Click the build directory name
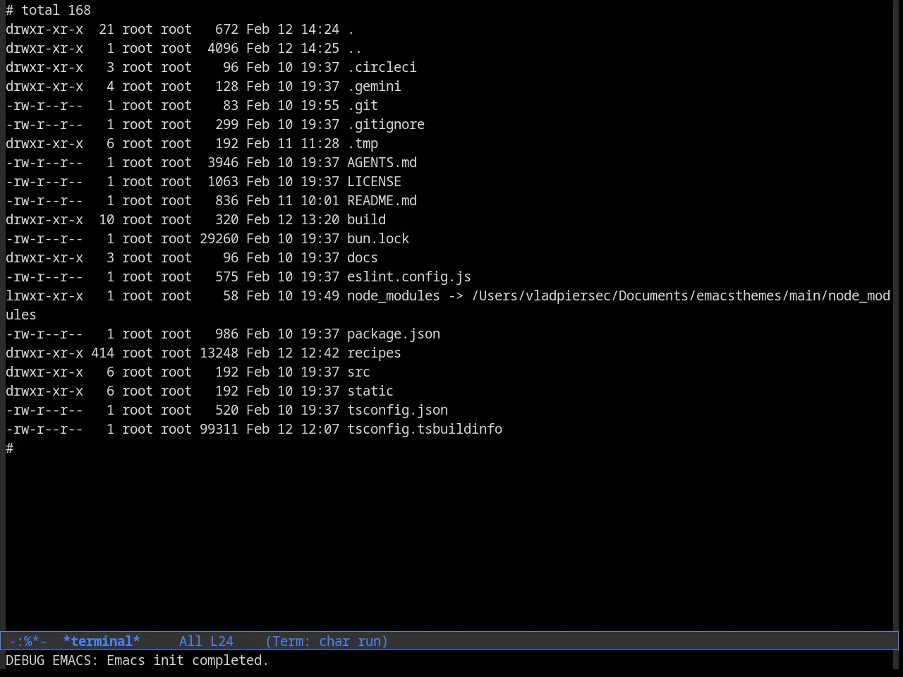Screen dimensions: 903x677 366,219
